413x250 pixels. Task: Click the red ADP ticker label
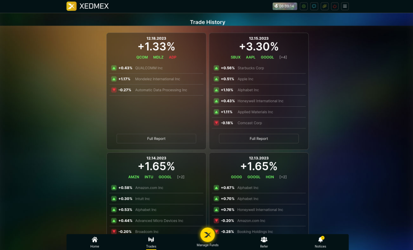click(x=173, y=57)
